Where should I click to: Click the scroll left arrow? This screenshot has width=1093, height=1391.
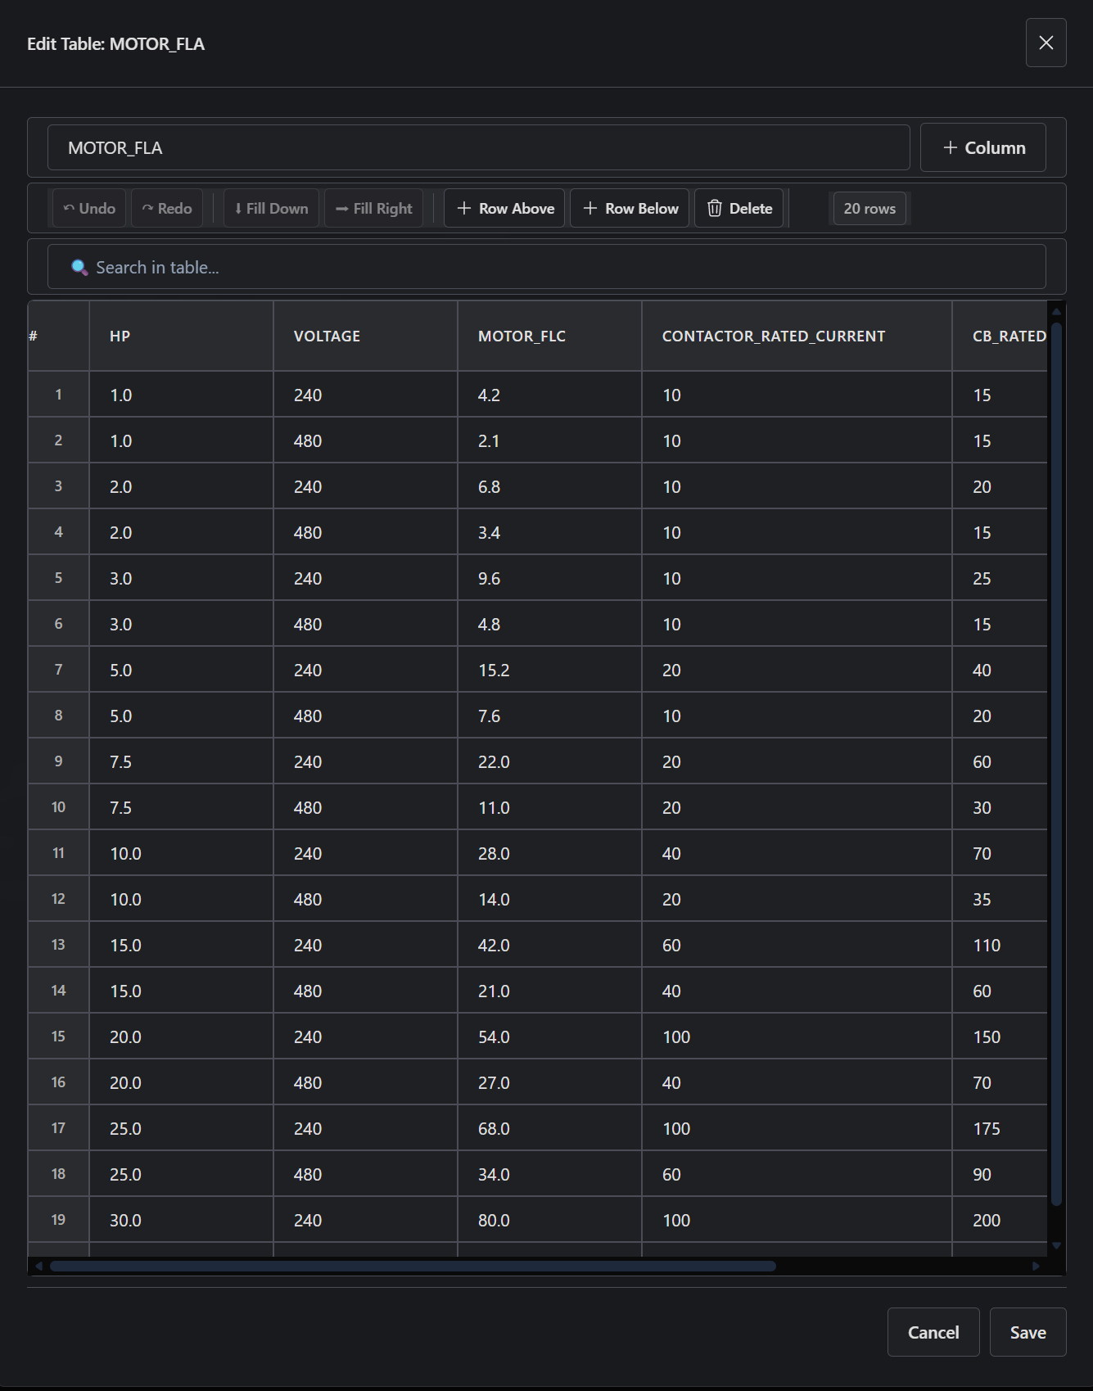[x=38, y=1266]
